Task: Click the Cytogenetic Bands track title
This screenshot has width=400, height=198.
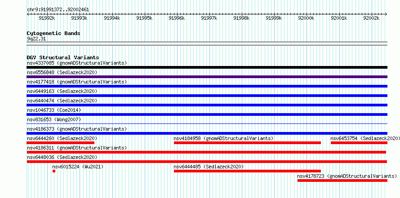Action: [x=53, y=33]
